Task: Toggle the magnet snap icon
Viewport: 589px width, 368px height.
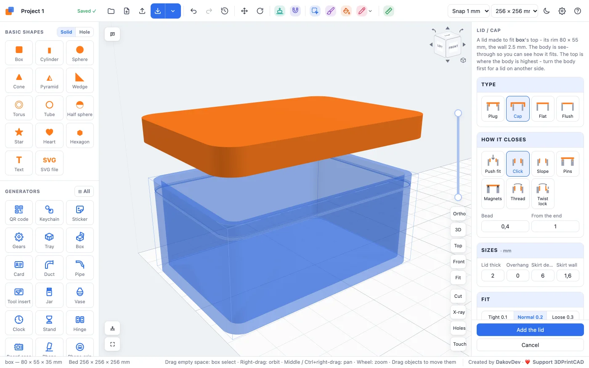Action: click(295, 11)
